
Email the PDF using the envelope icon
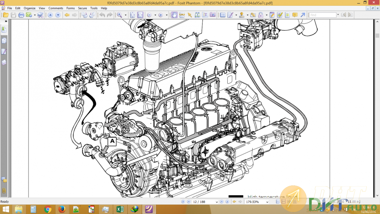(x=29, y=15)
